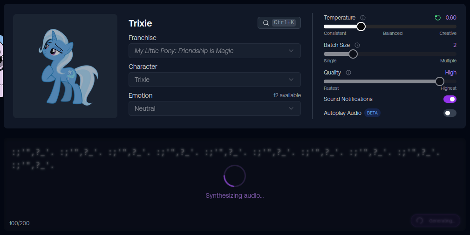Screen dimensions: 470x235
Task: Click the '12 available' emotion count
Action: click(x=287, y=95)
